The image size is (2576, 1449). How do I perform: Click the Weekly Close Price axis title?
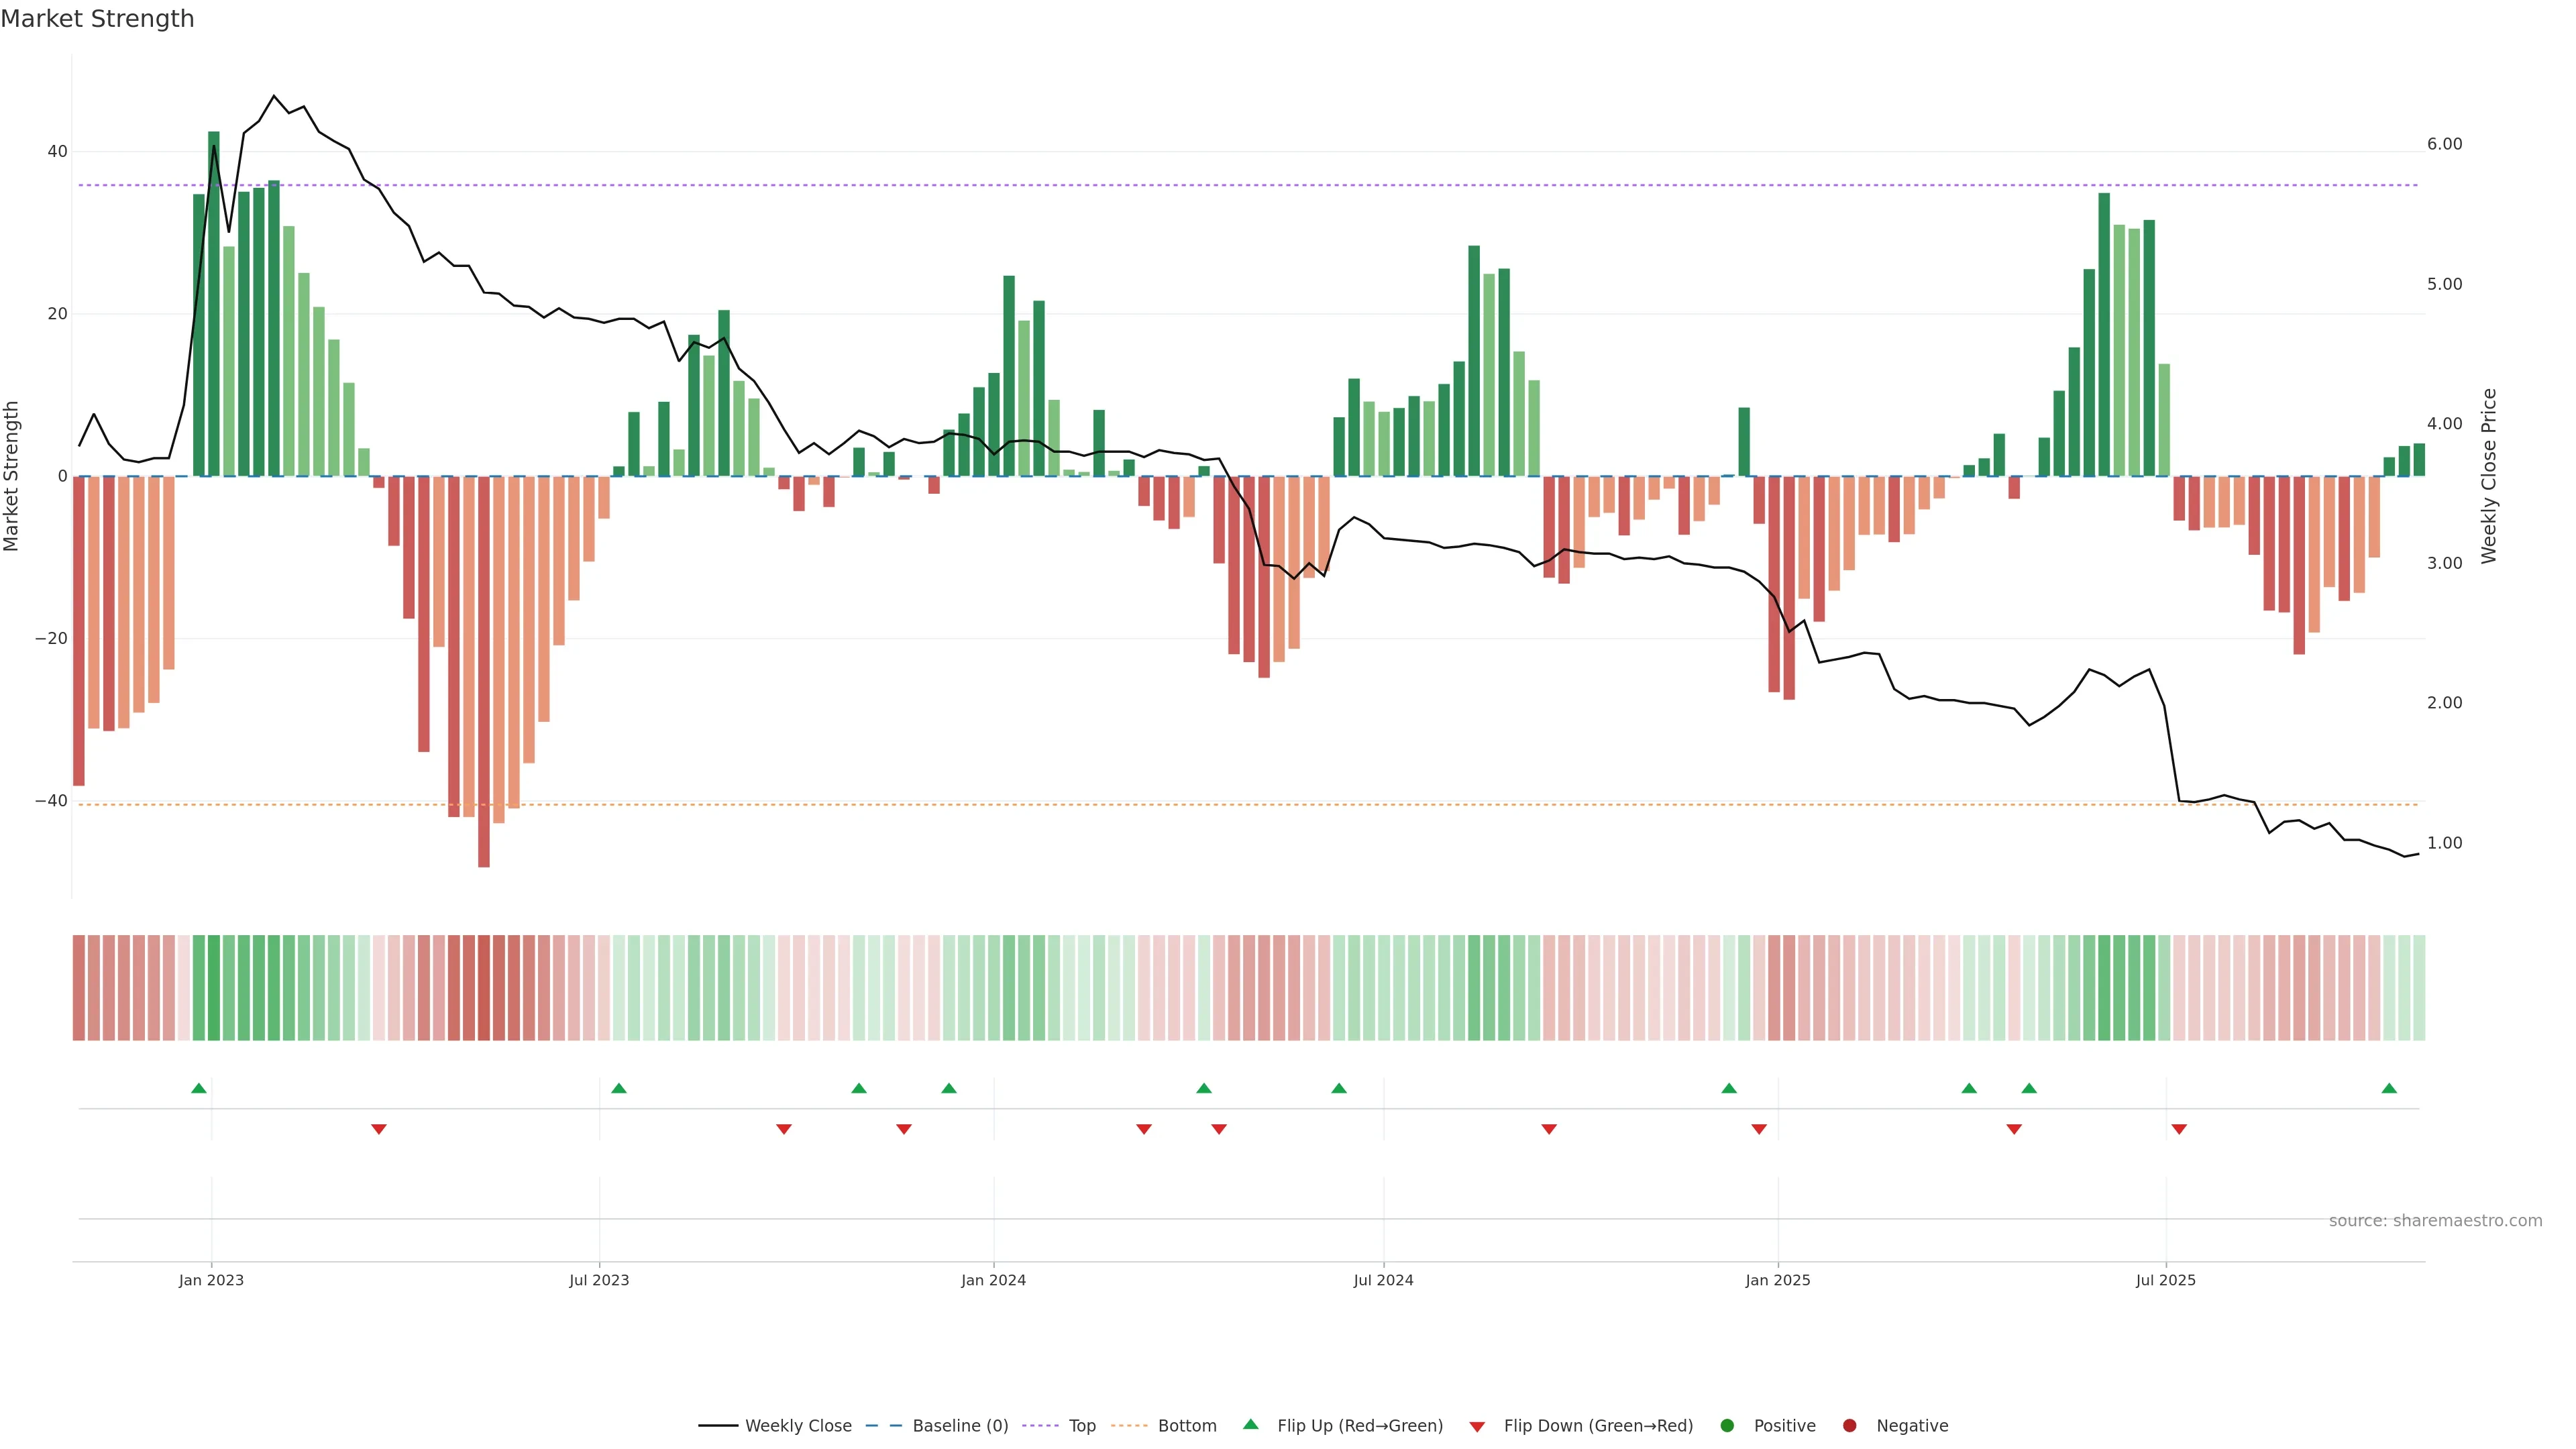pyautogui.click(x=2489, y=476)
